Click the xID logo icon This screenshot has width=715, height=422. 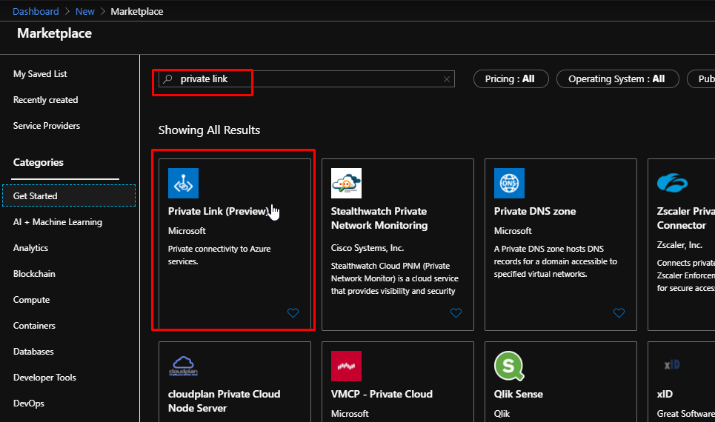(672, 364)
